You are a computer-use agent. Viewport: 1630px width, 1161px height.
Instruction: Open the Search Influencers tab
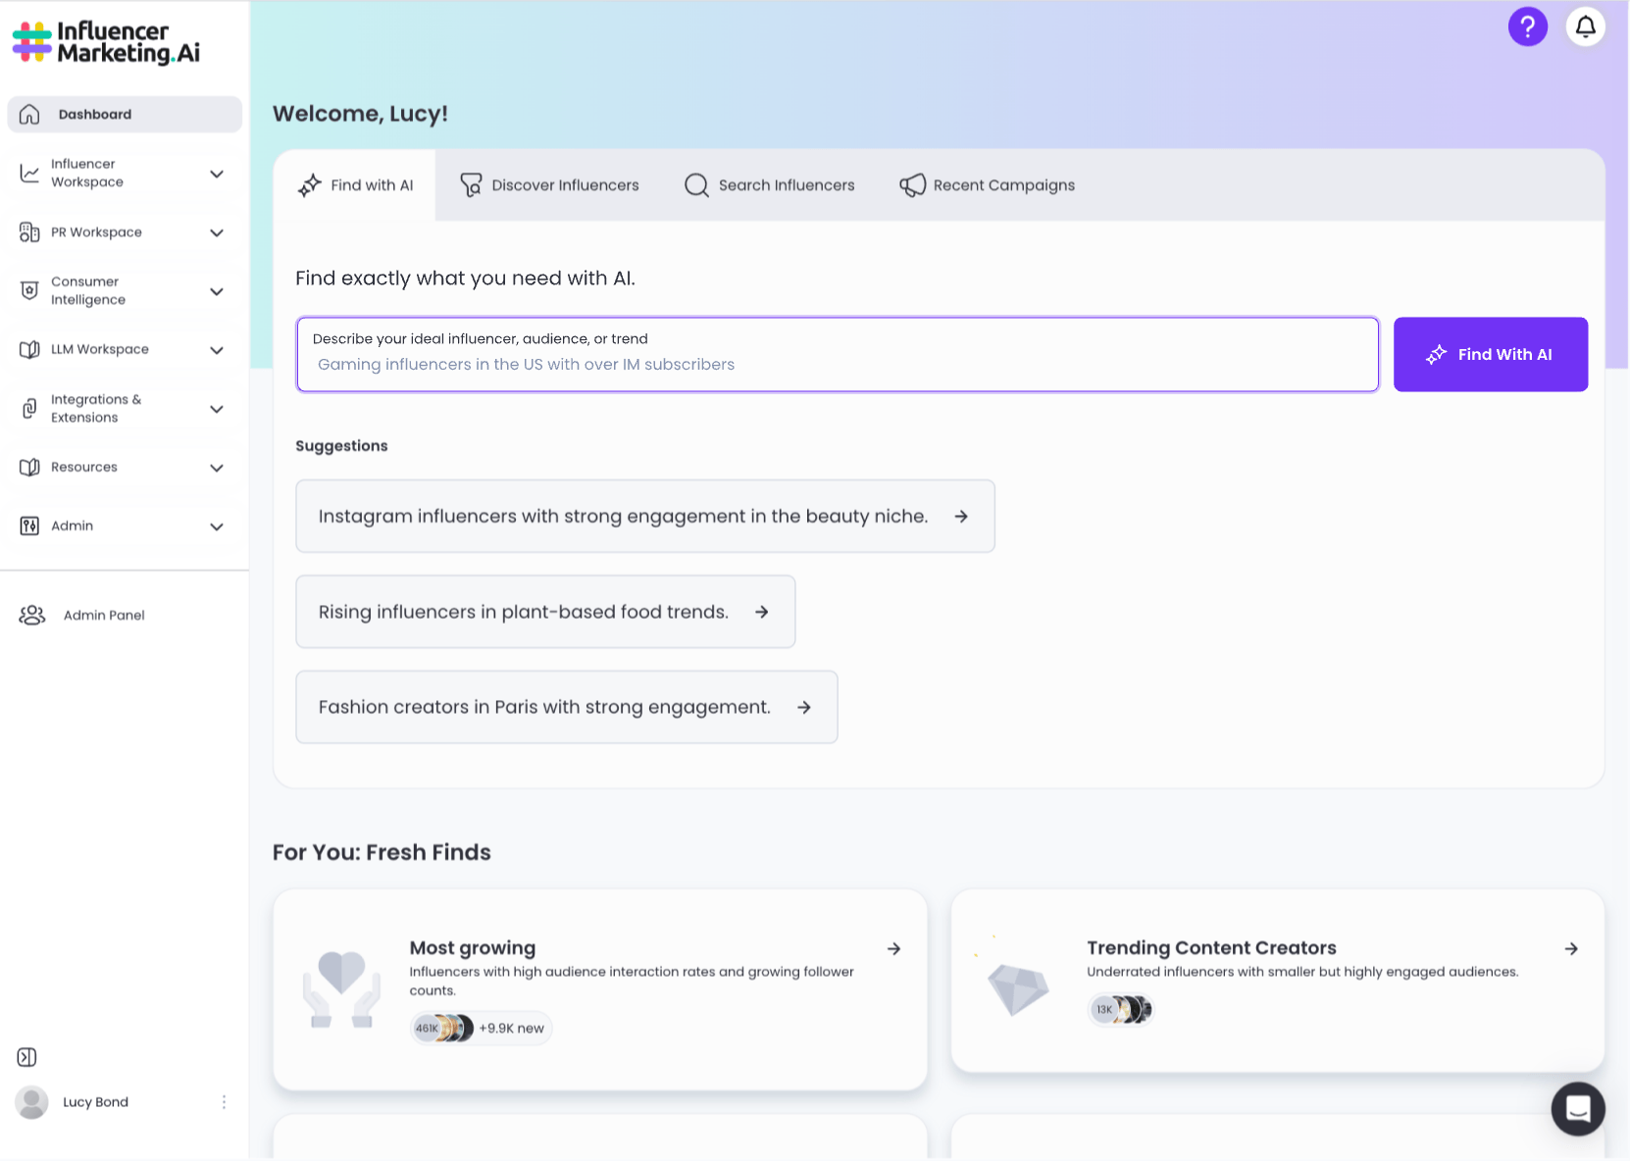pos(770,185)
